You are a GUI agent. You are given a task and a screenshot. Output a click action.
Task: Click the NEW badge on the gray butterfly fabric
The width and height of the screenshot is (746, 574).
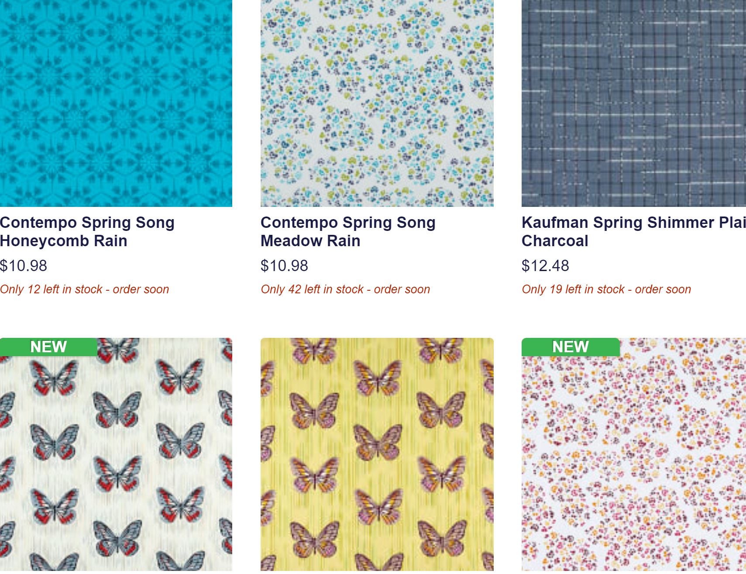(48, 347)
